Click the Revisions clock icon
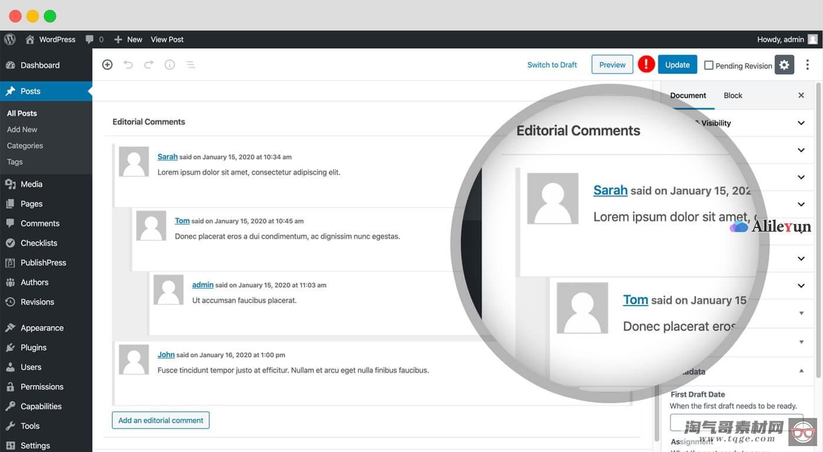This screenshot has height=452, width=823. coord(10,302)
